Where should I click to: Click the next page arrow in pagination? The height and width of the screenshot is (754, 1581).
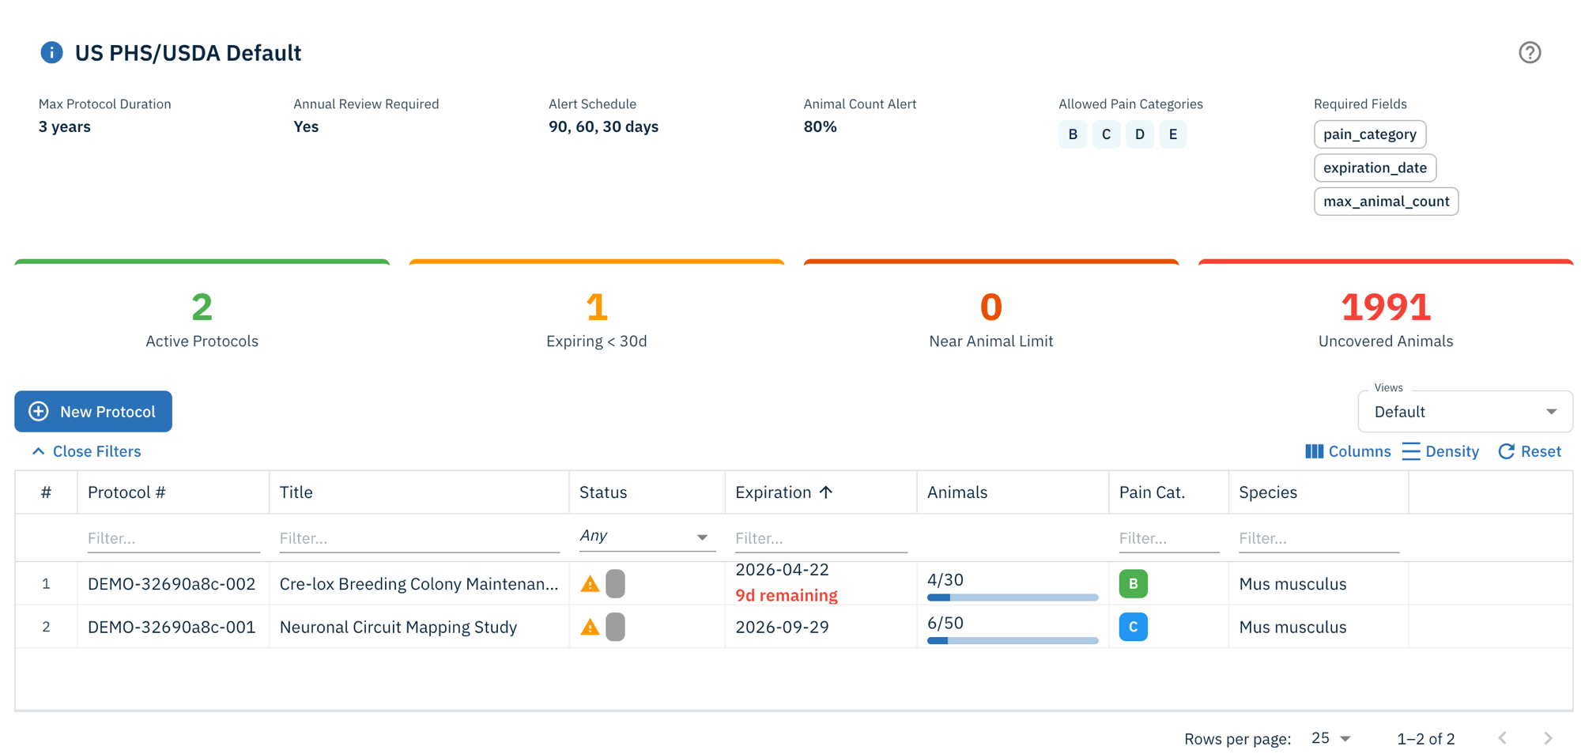tap(1549, 737)
